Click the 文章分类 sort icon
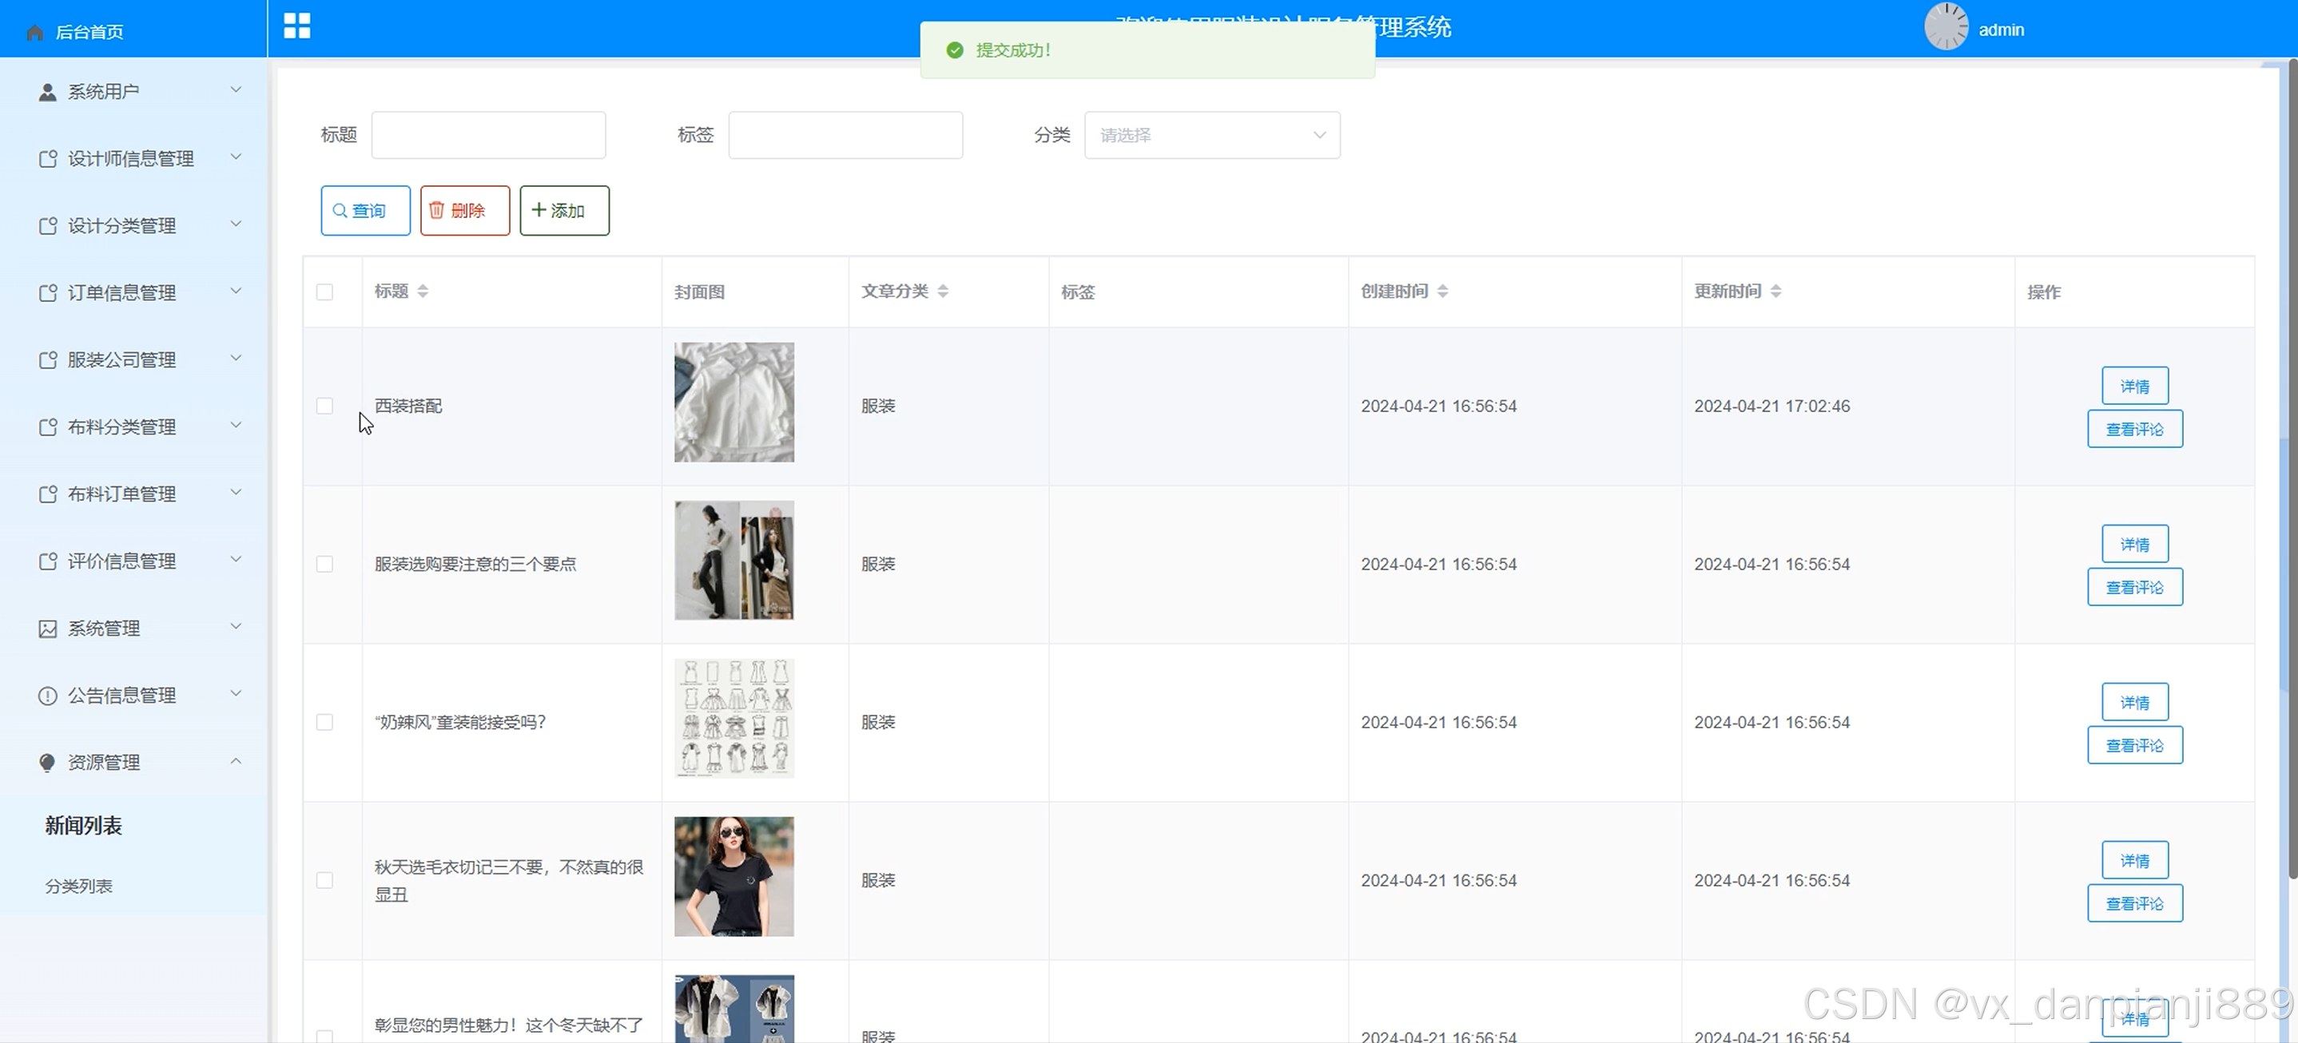The image size is (2298, 1043). 943,291
